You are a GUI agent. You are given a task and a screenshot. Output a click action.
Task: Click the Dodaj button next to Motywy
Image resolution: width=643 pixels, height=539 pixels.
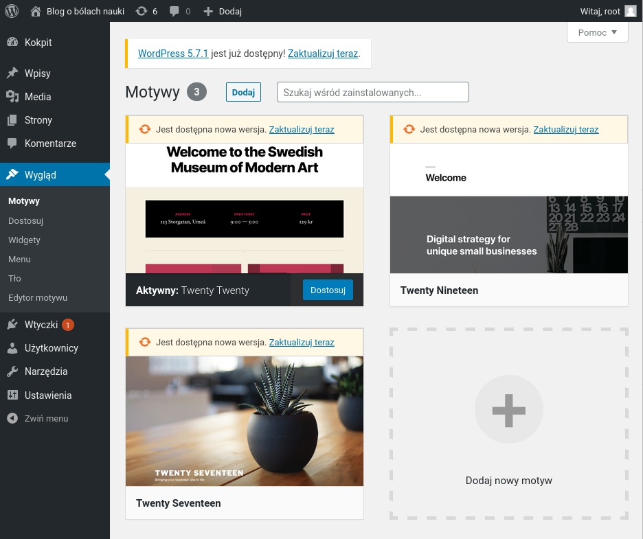click(243, 92)
